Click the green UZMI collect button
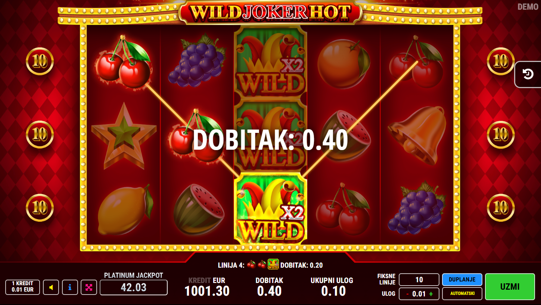 point(510,287)
